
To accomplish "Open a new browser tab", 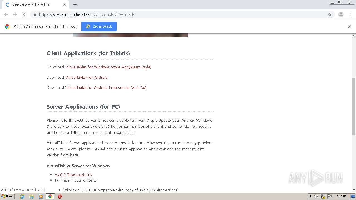I will (x=75, y=5).
